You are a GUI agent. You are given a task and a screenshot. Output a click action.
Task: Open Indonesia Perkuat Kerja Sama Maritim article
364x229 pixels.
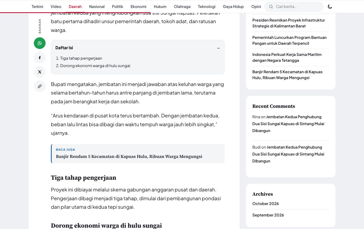[x=287, y=57]
